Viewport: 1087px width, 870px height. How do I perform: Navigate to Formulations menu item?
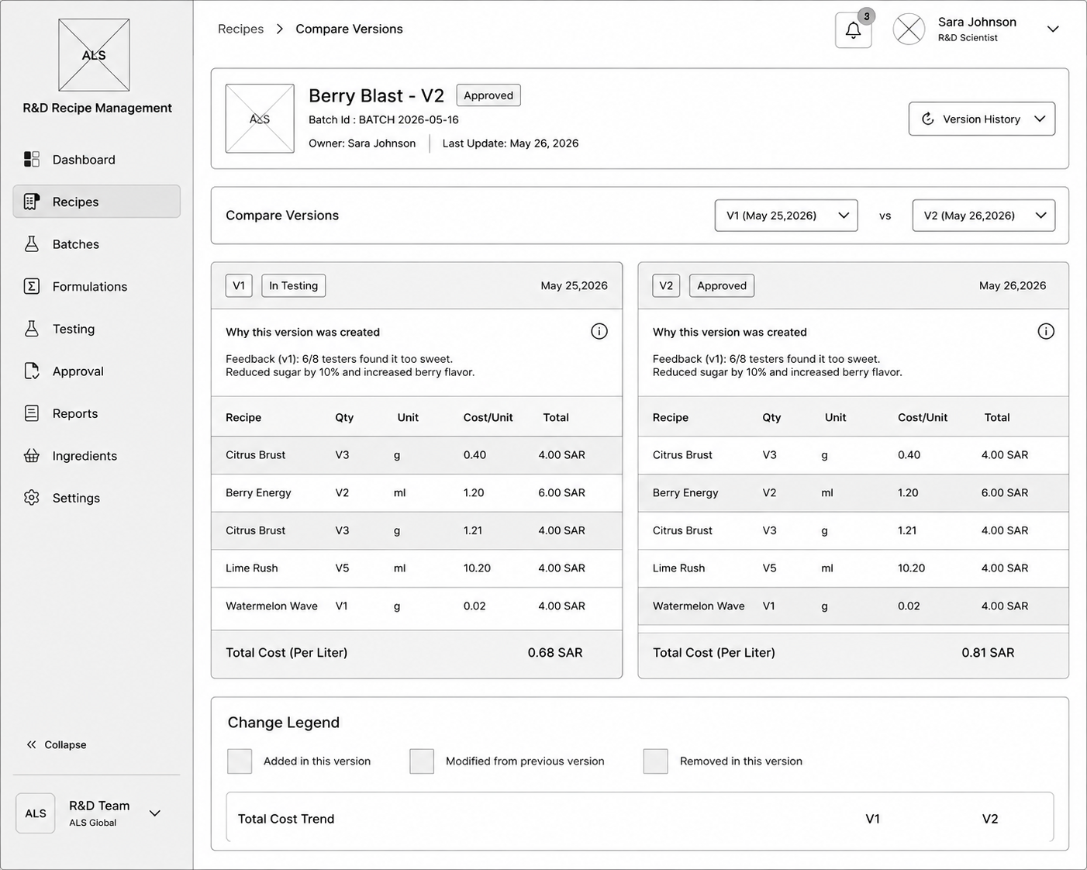96,286
